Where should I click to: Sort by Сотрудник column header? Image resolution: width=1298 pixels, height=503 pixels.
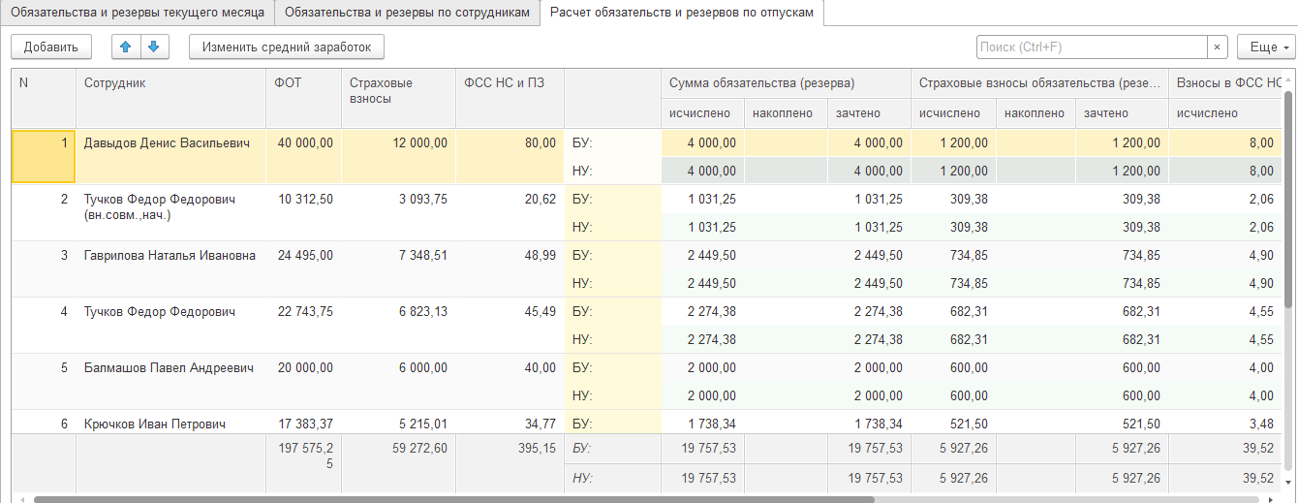point(114,83)
